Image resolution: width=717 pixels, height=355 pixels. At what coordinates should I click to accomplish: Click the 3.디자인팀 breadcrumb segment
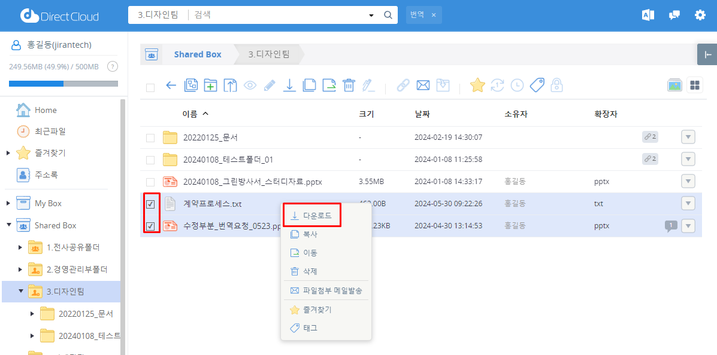[x=269, y=55]
